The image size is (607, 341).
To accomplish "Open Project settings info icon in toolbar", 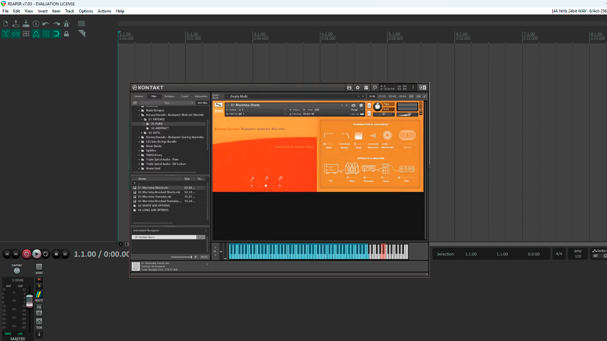I will (x=36, y=24).
